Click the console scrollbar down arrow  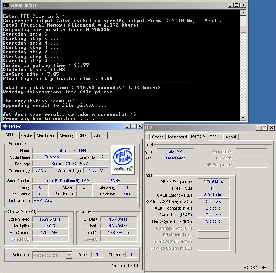(243, 118)
